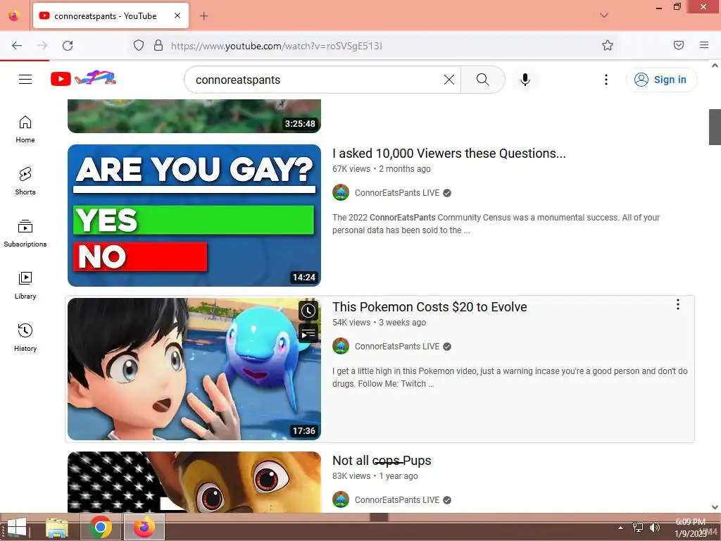Click Watch later clock on Pokemon thumbnail
Image resolution: width=721 pixels, height=541 pixels.
[x=308, y=311]
